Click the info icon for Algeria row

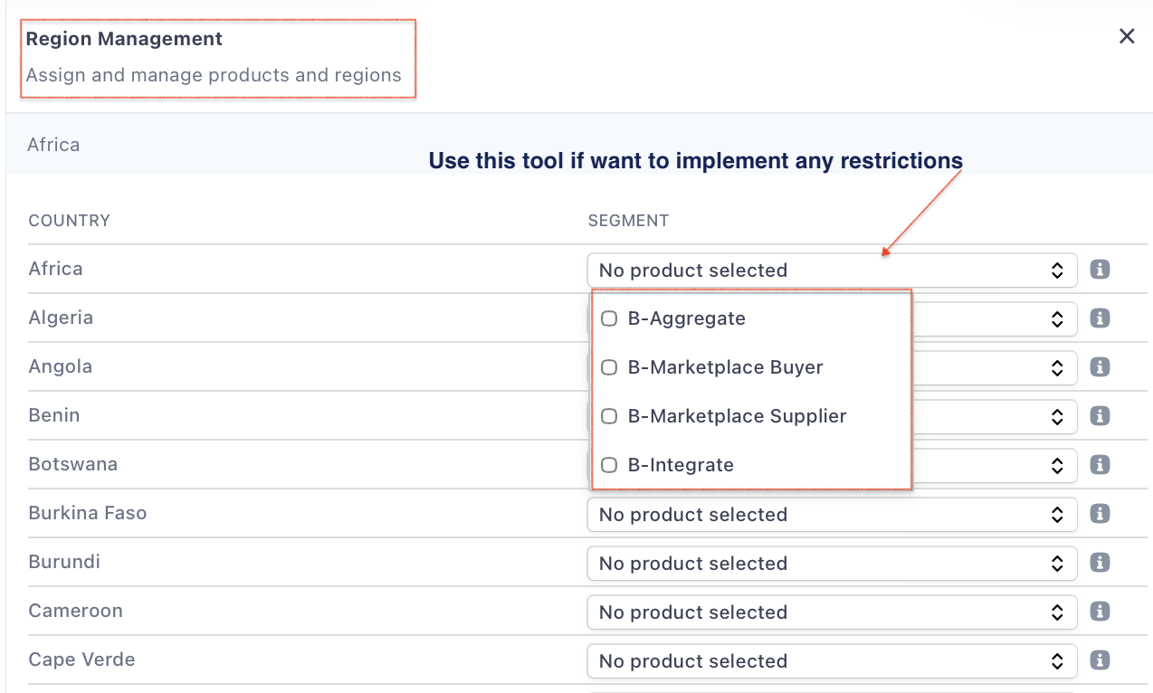1100,318
